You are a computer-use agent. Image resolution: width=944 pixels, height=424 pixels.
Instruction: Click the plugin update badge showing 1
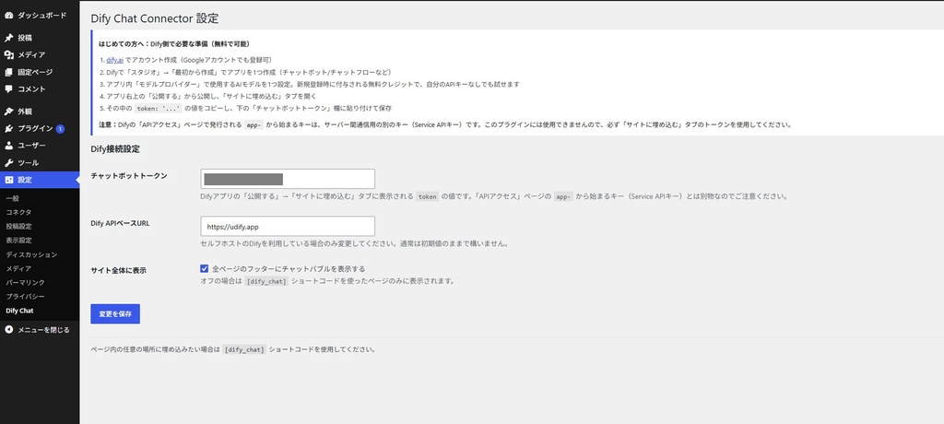[60, 129]
